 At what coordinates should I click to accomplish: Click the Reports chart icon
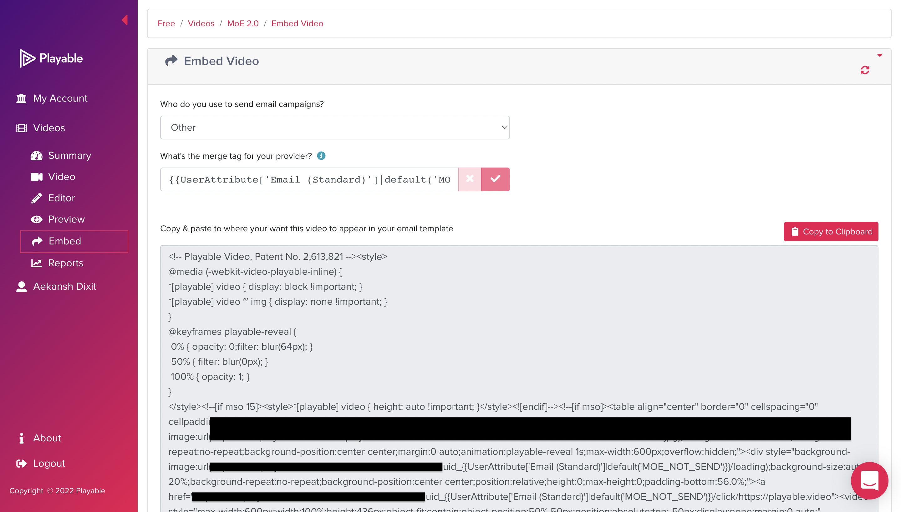click(x=37, y=263)
